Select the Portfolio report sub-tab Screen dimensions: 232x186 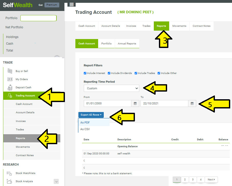coord(106,44)
